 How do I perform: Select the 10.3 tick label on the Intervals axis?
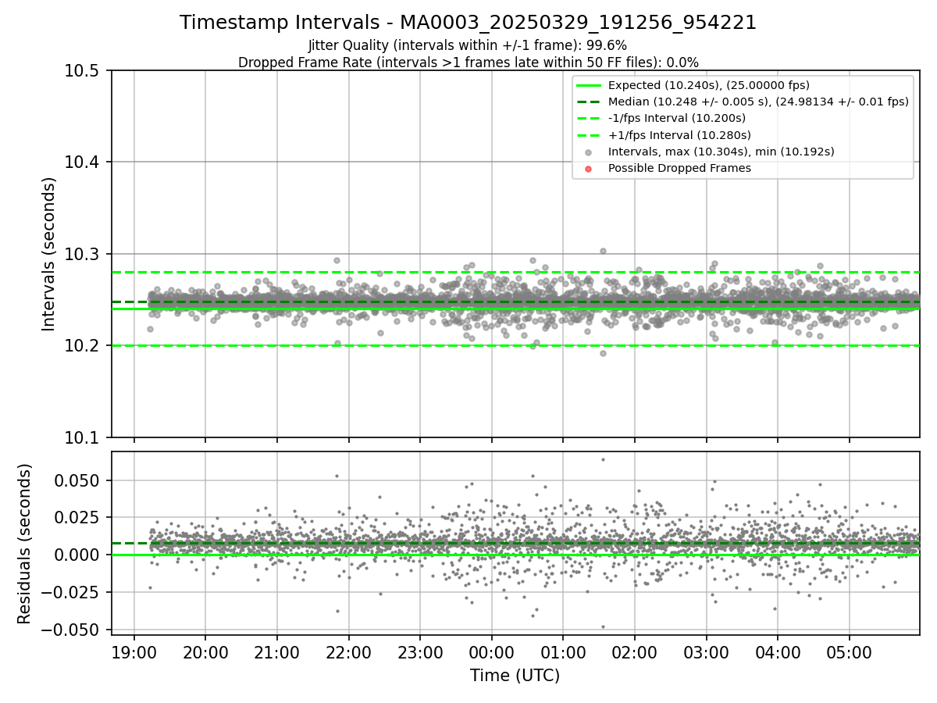point(84,254)
